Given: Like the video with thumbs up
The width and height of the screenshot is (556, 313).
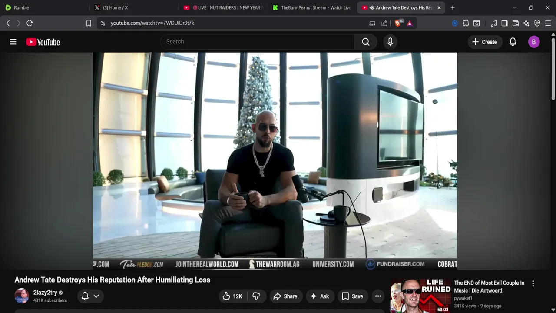Looking at the screenshot, I should [232, 296].
